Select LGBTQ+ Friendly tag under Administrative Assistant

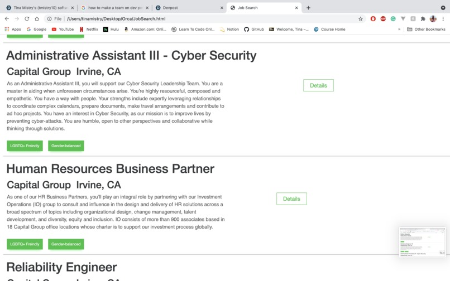(25, 146)
